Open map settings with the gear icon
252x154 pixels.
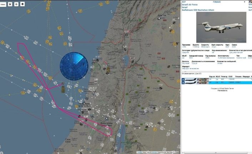click(x=16, y=4)
